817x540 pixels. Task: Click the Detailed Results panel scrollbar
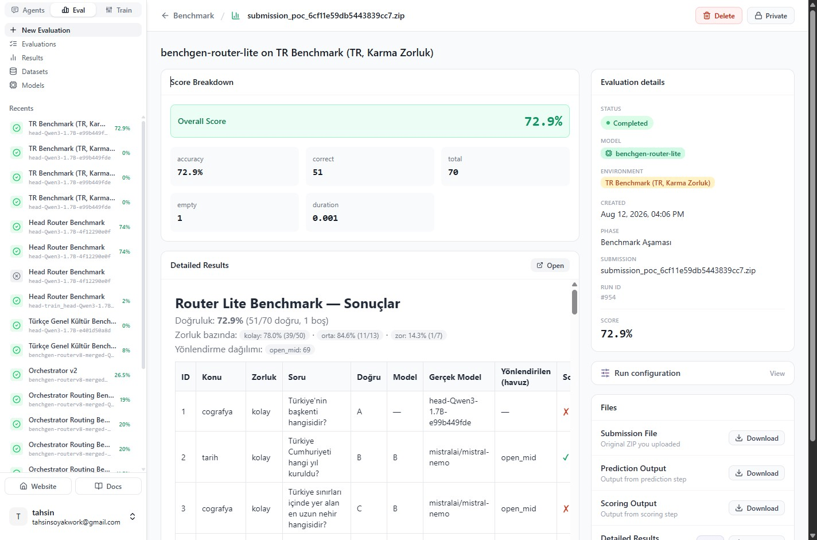574,302
